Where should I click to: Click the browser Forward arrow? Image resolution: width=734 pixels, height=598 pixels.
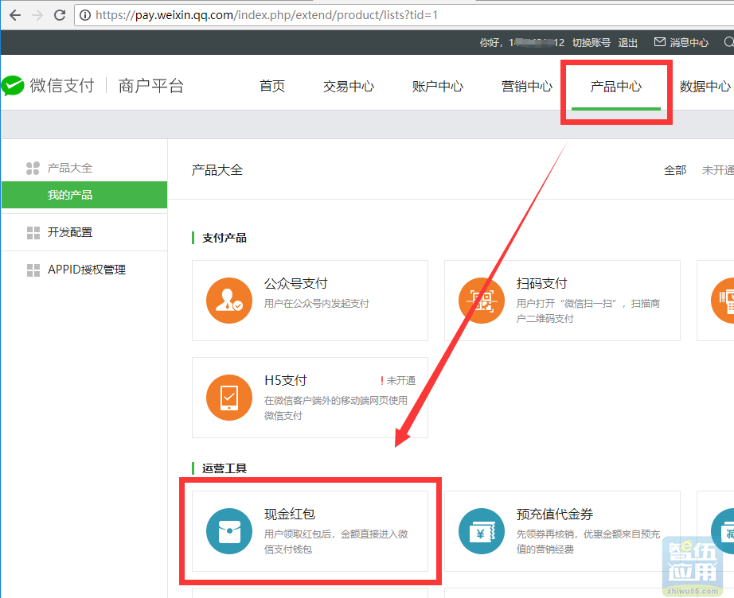[37, 15]
